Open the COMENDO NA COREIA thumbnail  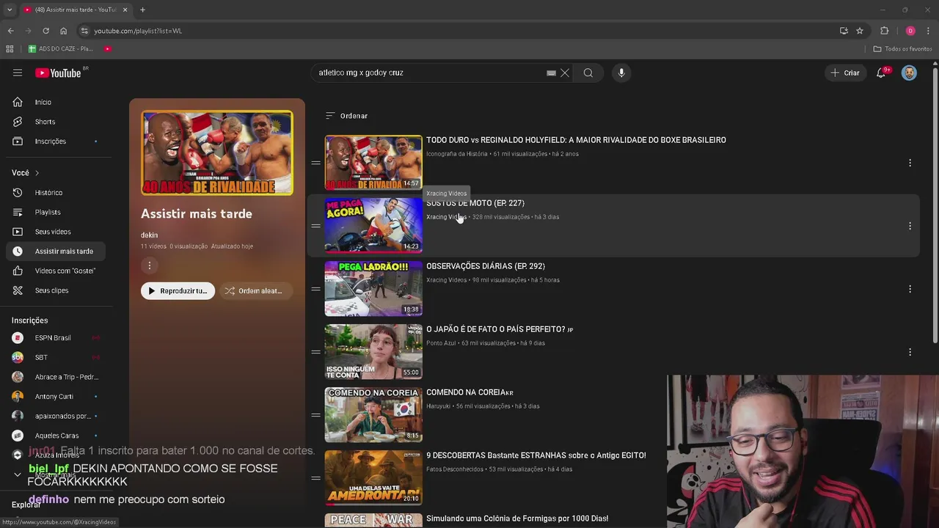pyautogui.click(x=373, y=414)
